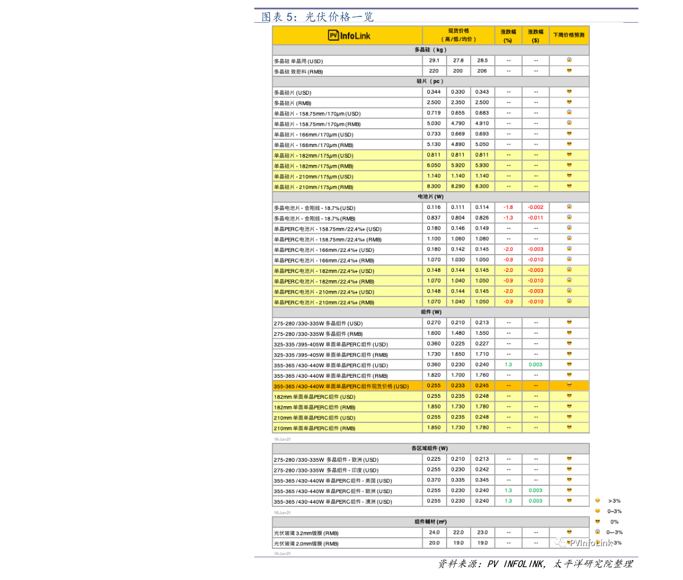
Task: Click the PV InfoLink logo in table header
Action: point(349,36)
